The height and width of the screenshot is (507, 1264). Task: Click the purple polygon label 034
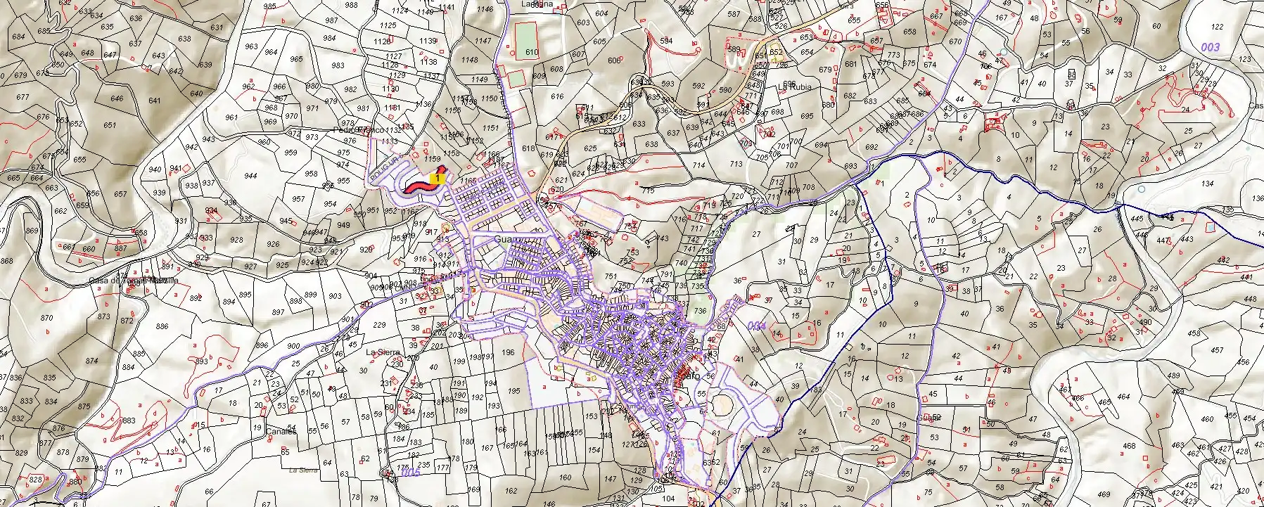click(x=756, y=326)
